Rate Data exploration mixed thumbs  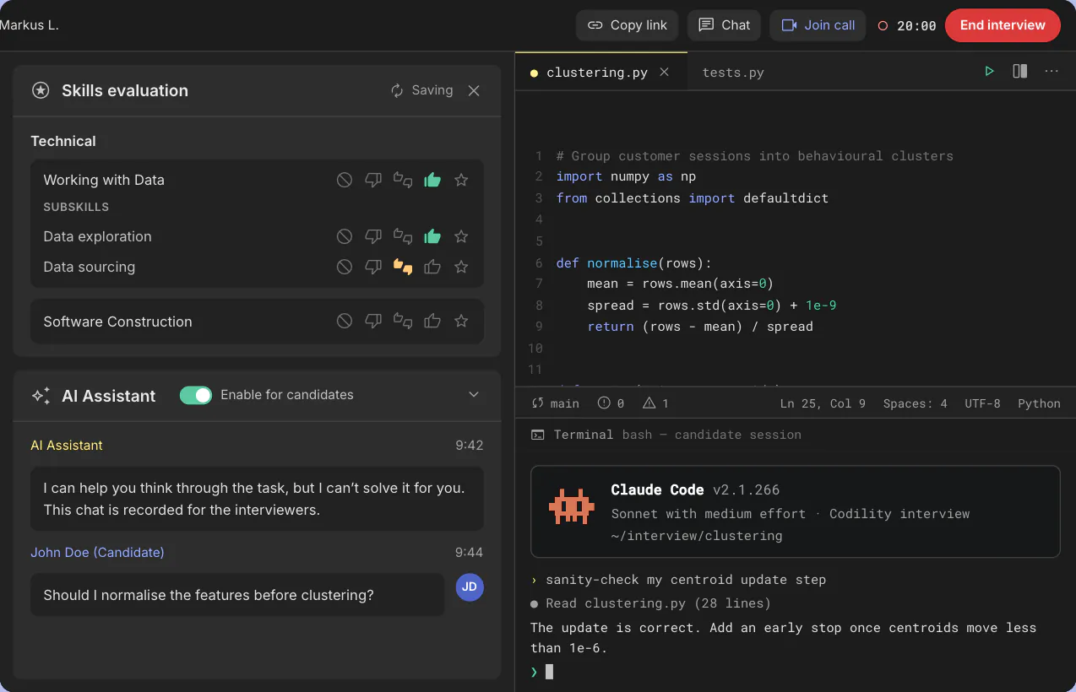click(x=403, y=236)
